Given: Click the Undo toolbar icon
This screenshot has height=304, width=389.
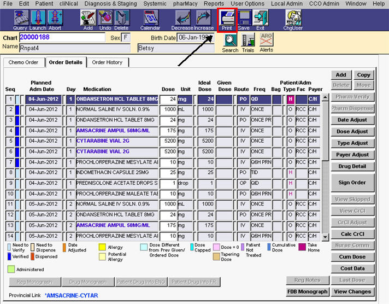Looking at the screenshot, I should pos(105,18).
